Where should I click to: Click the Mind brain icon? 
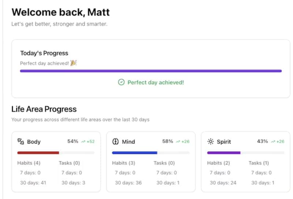[x=115, y=142]
